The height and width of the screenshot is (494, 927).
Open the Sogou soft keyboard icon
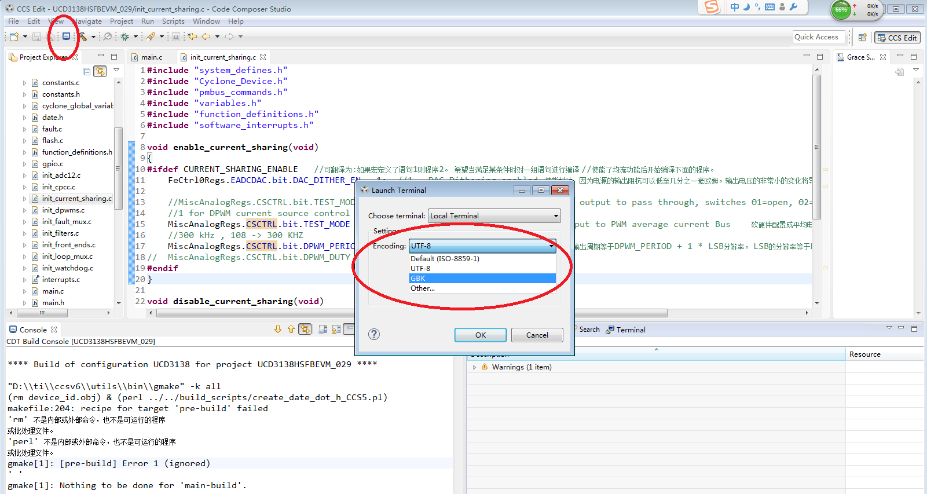(x=770, y=7)
